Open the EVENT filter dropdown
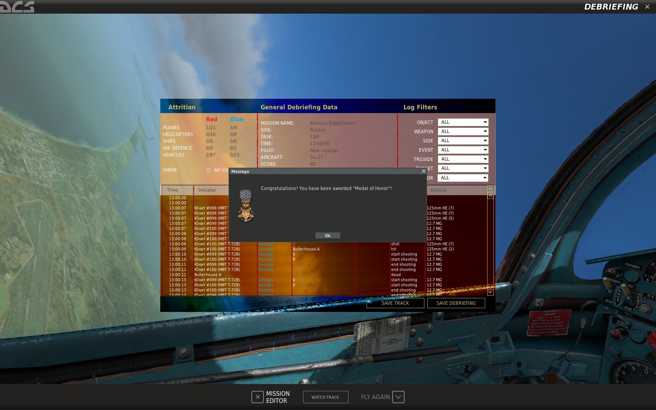Viewport: 656px width, 410px height. (x=463, y=150)
